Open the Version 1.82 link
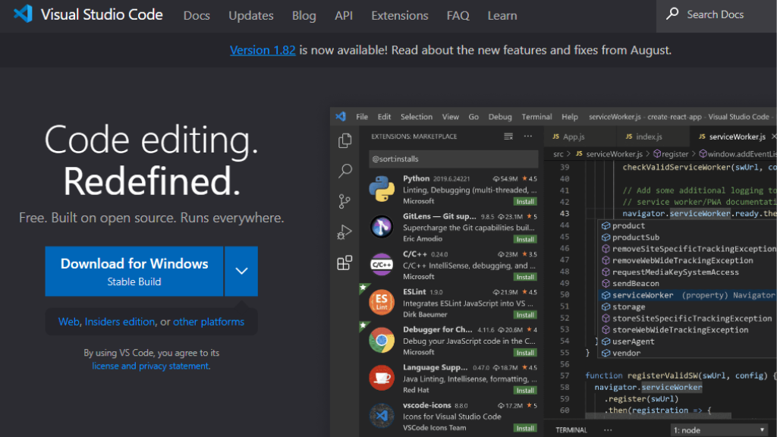Viewport: 777px width, 437px height. [x=263, y=50]
